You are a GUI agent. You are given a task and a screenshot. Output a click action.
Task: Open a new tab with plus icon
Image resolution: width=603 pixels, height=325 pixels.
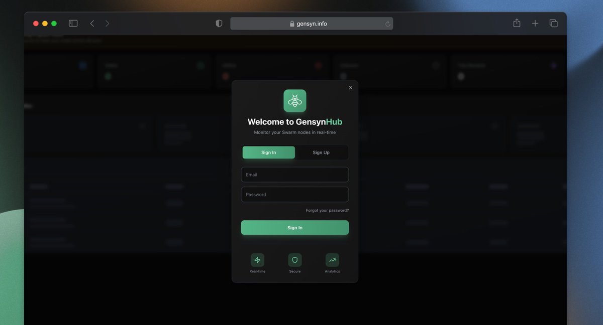[535, 24]
